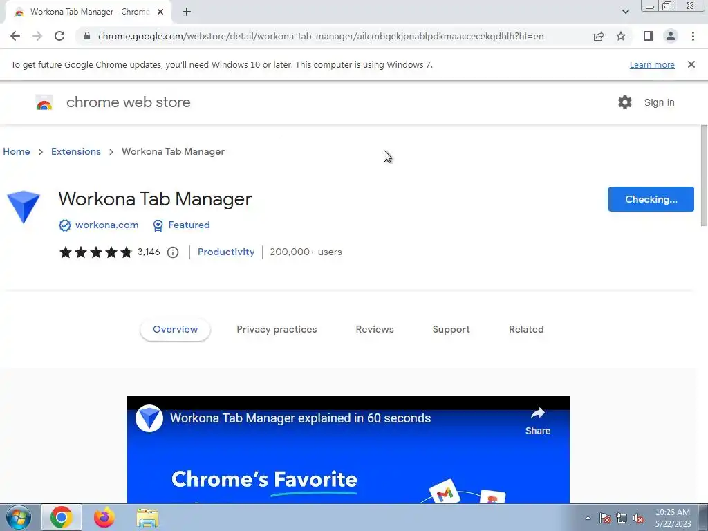Go to Extensions breadcrumb
Screen dimensions: 708x531
tap(76, 151)
